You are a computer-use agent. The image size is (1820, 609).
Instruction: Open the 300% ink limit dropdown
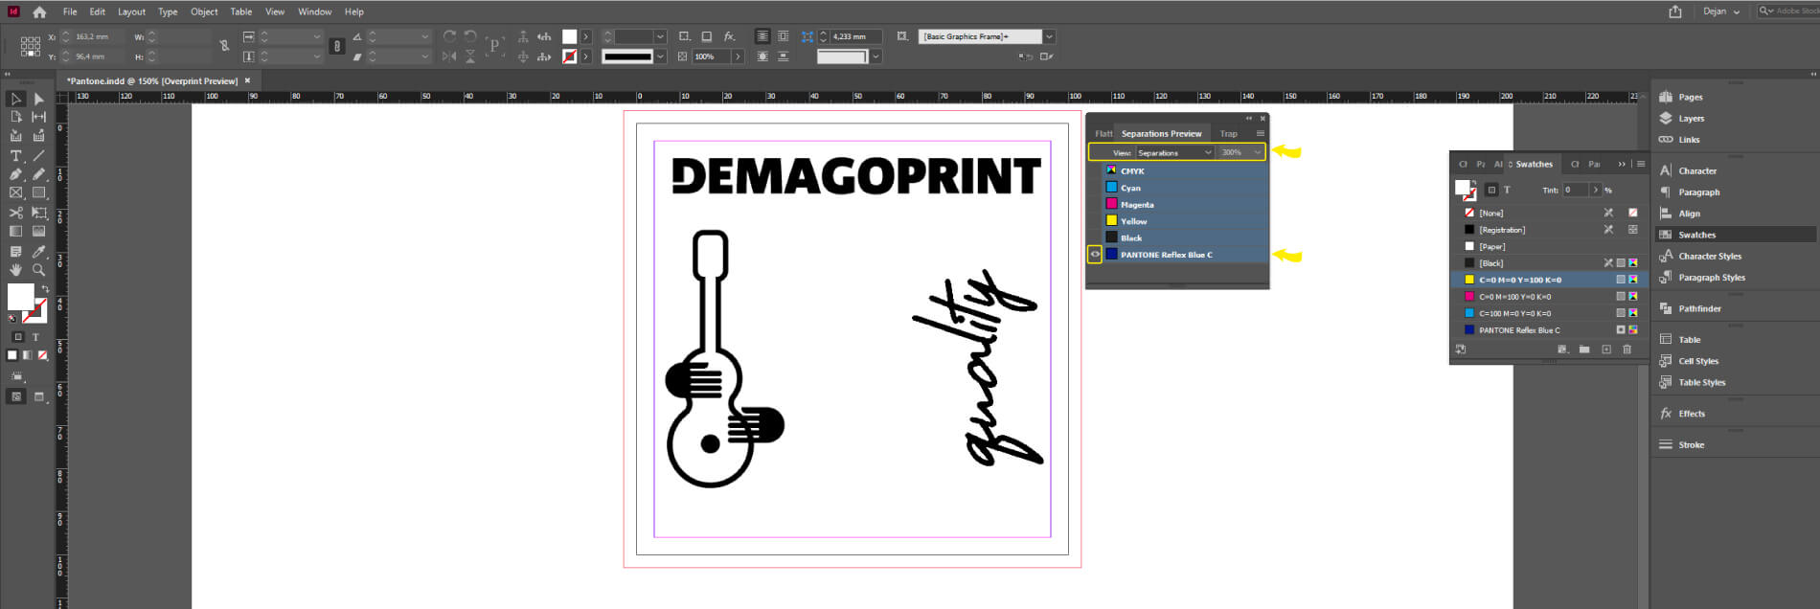click(x=1240, y=152)
